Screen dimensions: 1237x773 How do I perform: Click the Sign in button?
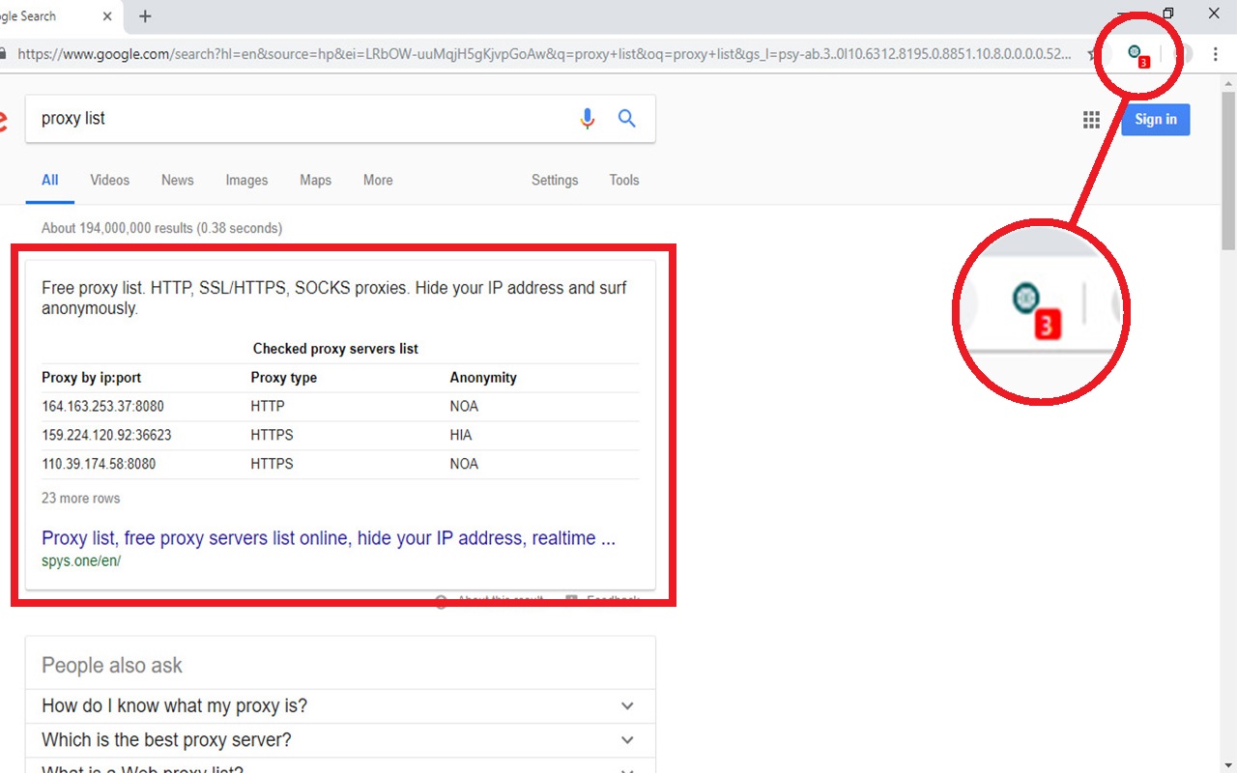(1156, 119)
